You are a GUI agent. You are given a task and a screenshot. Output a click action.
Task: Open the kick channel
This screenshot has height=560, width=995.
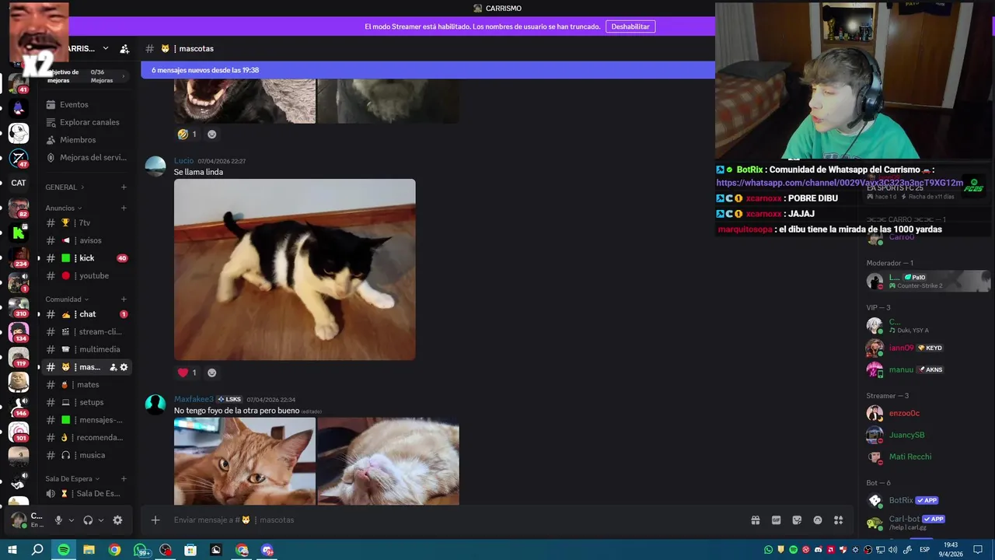point(86,258)
